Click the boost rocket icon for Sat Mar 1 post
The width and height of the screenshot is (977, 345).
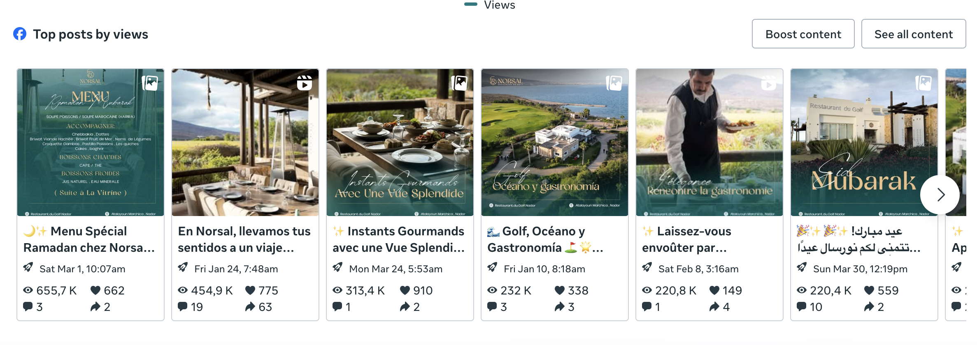(x=28, y=268)
